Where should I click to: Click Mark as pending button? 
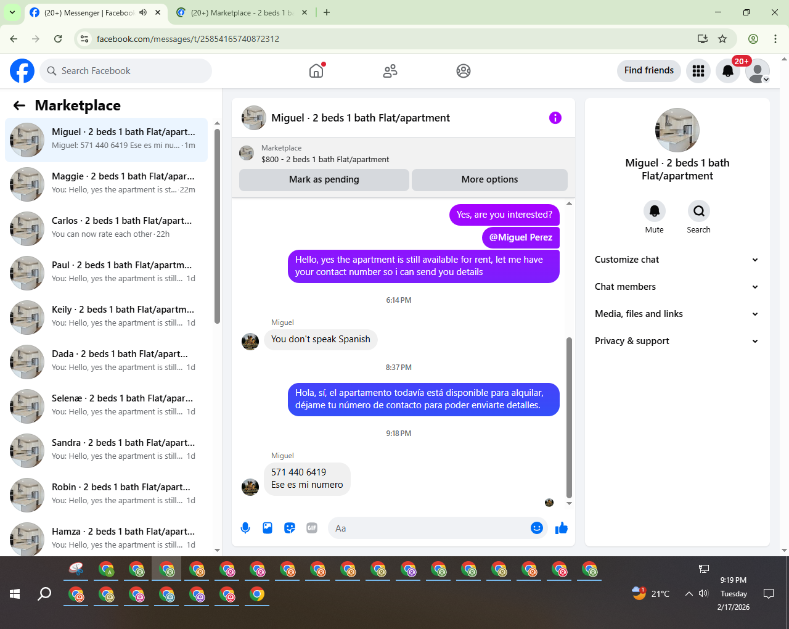[x=324, y=179]
